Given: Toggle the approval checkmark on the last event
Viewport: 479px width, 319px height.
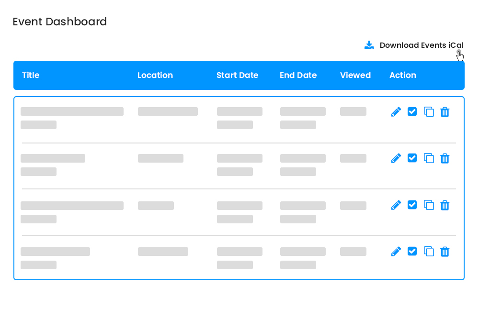Looking at the screenshot, I should (x=412, y=251).
